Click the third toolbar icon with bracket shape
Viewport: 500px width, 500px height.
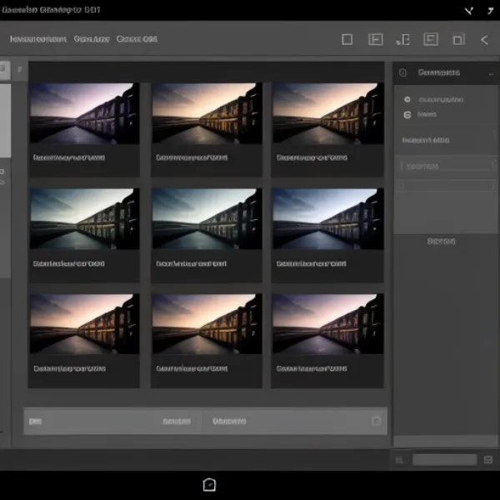click(403, 39)
